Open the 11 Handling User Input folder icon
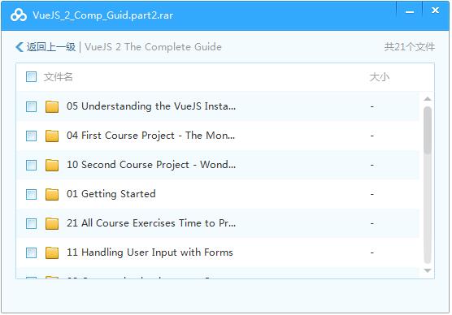Screen dimensions: 452x315 click(52, 252)
